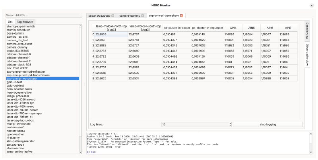The image size is (318, 160).
Task: Select cedar_93d256d5 in the HERO list
Action: [43, 51]
